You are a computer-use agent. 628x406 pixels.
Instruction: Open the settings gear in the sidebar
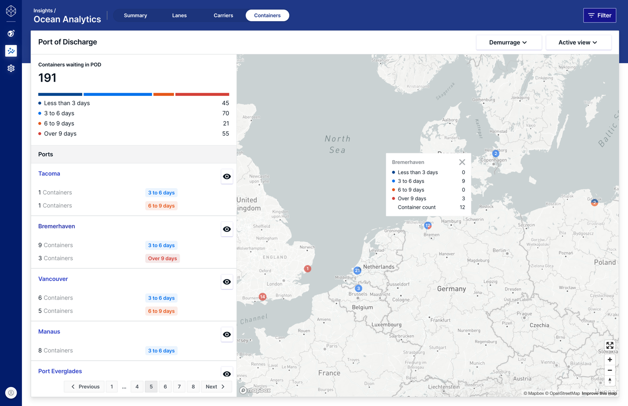pos(11,69)
